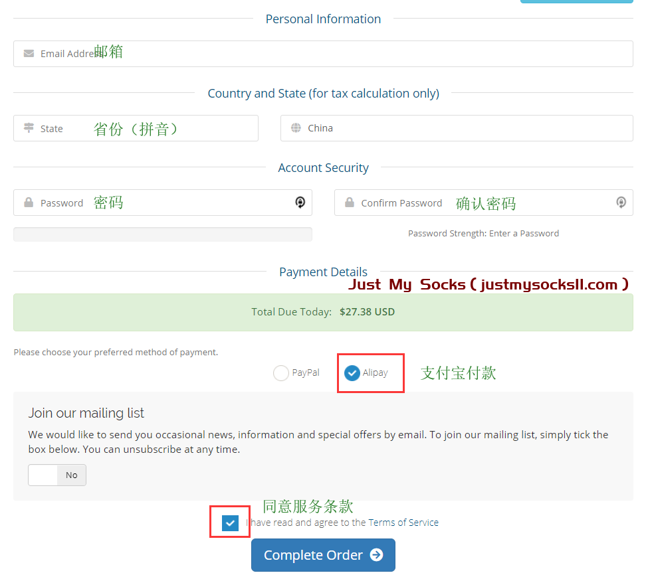Uncheck the Terms of Service agreement box
Viewport: 646px width, 579px height.
[x=230, y=523]
